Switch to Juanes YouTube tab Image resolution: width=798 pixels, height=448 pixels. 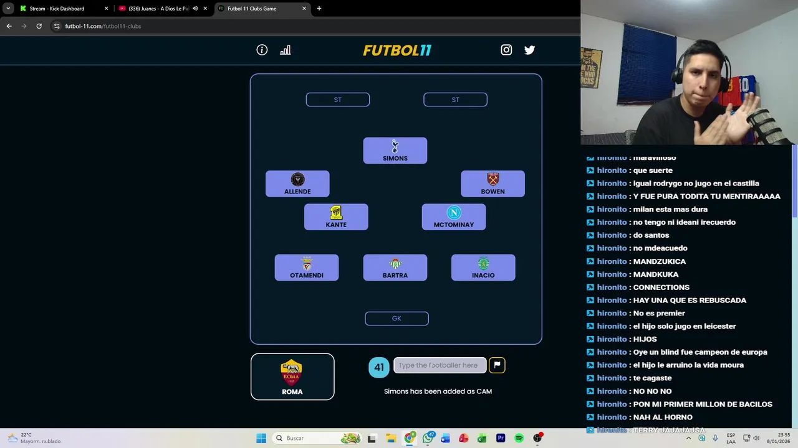click(x=158, y=9)
